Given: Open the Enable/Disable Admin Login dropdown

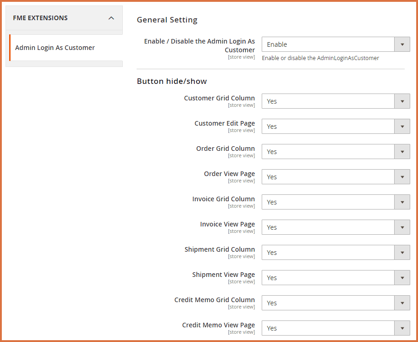Looking at the screenshot, I should point(335,44).
